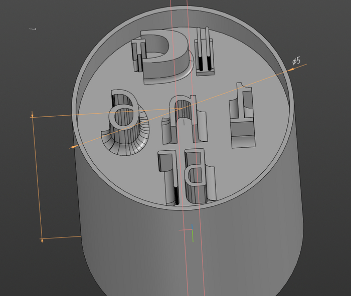This screenshot has height=296, width=351.
Task: Click the slotted block at the bottom left
Action: [168, 175]
